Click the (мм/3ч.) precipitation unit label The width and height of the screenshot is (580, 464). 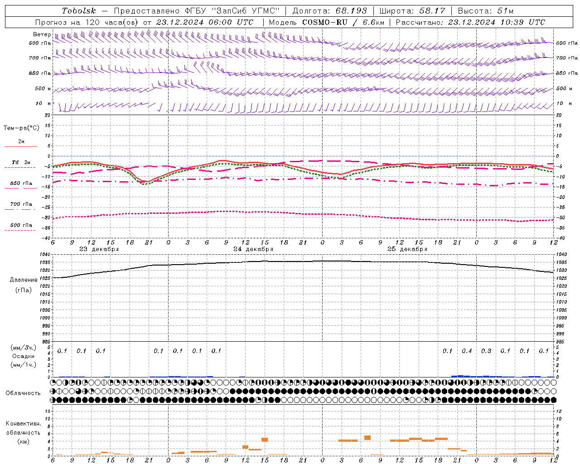click(24, 348)
